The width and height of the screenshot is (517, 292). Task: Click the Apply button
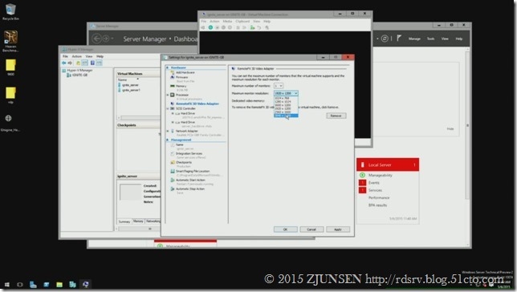point(338,229)
